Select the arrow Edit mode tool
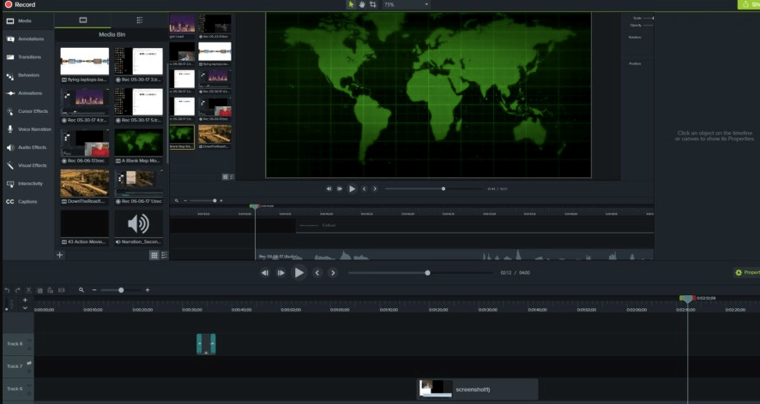760x404 pixels. tap(351, 4)
